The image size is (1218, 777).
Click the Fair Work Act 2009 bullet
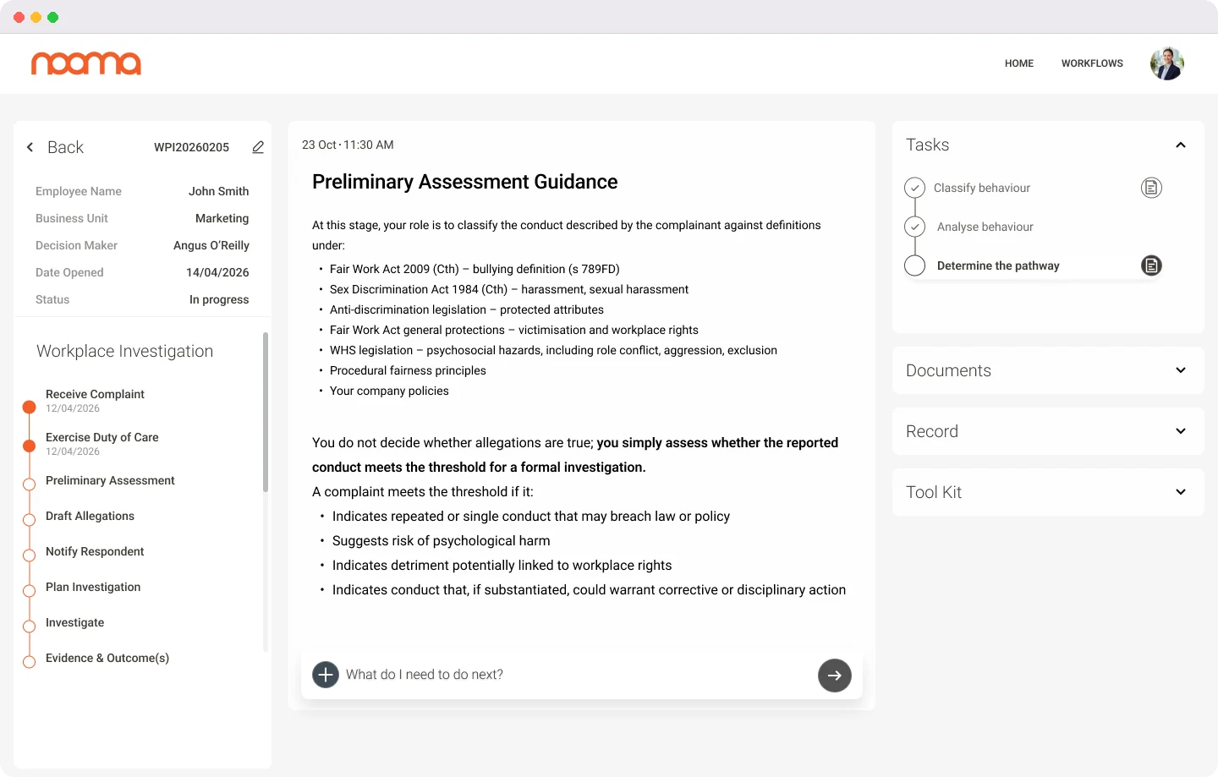tap(475, 269)
